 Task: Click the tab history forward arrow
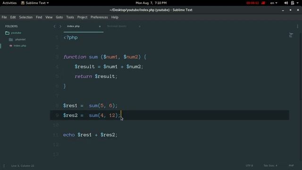pos(60,26)
